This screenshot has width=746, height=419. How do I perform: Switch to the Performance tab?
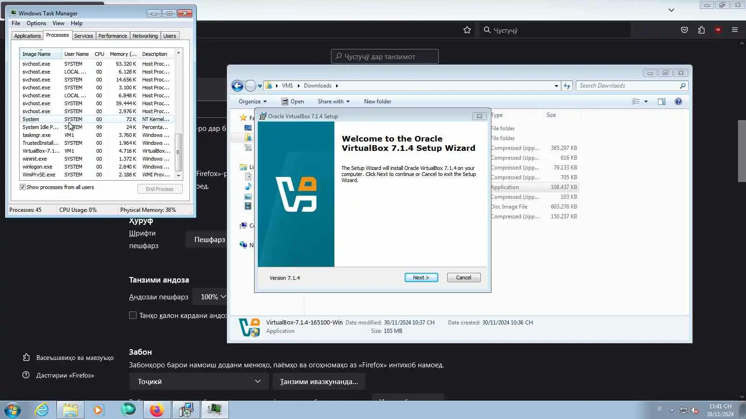112,36
